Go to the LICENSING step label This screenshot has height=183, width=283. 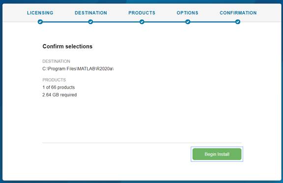[x=40, y=13]
